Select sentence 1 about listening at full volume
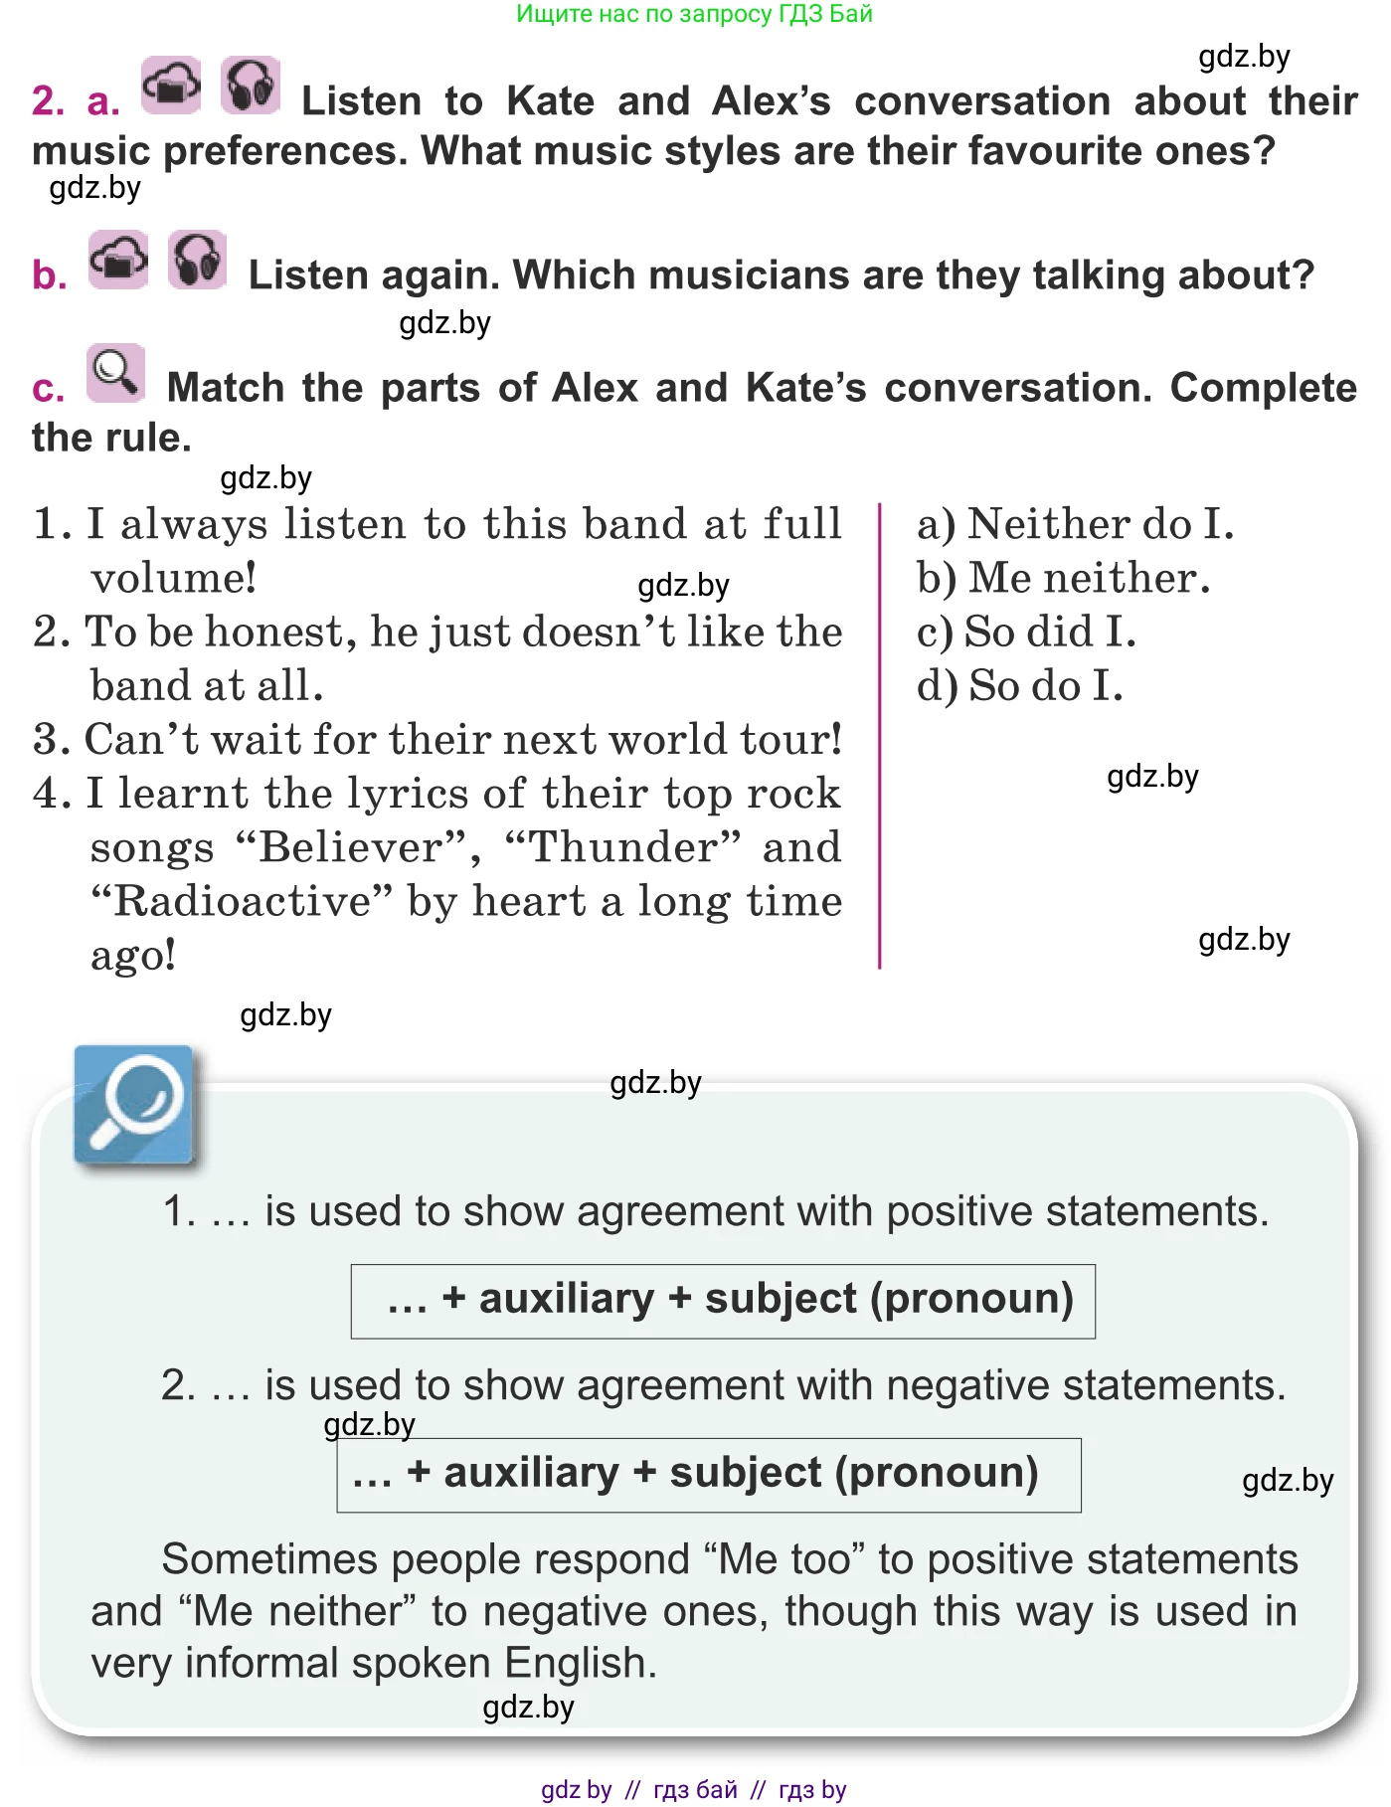The width and height of the screenshot is (1391, 1807). [437, 550]
